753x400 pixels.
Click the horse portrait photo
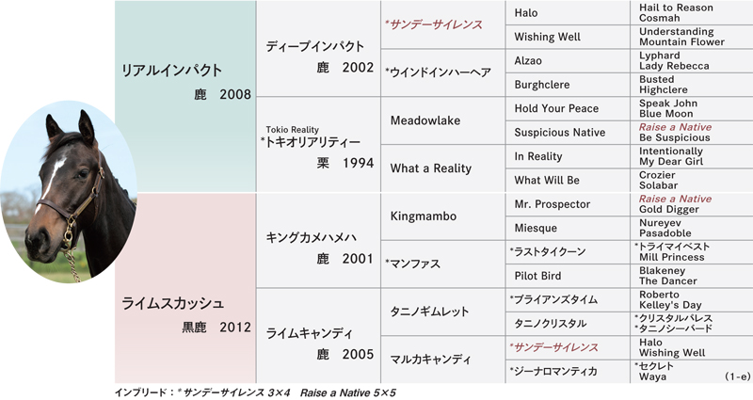[69, 192]
